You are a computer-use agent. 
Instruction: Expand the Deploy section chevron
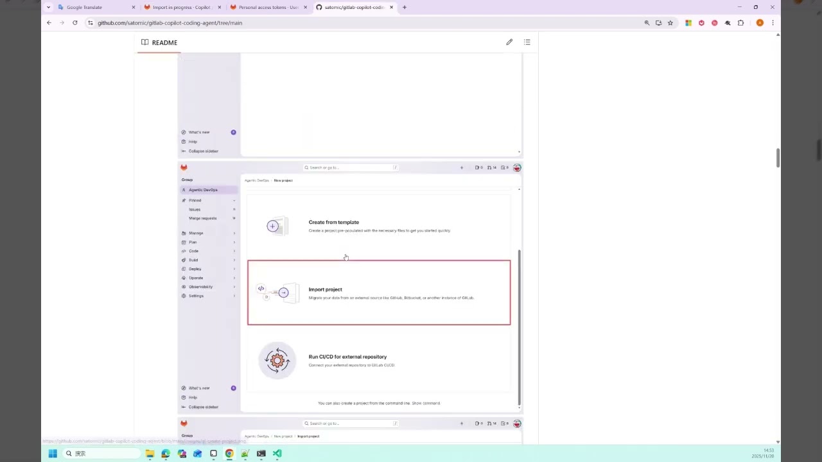tap(234, 269)
